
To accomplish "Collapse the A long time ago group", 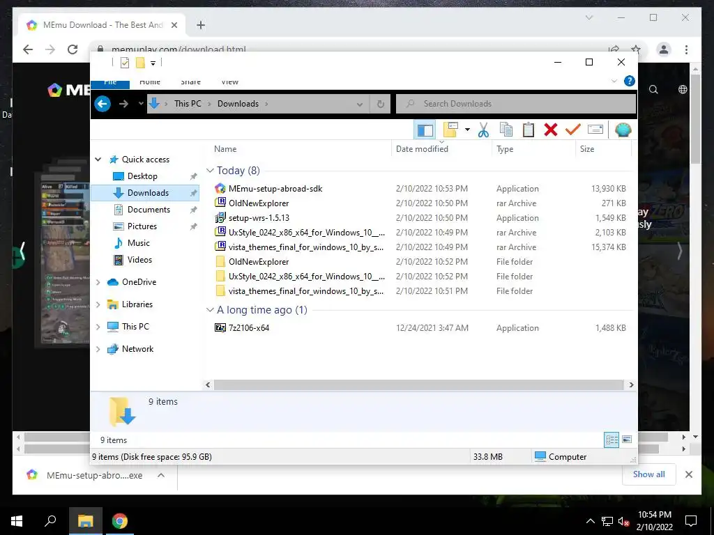I will [210, 310].
